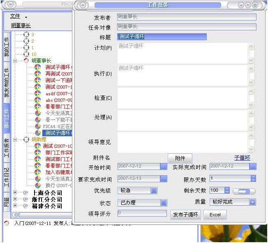
Task: Click the scroll-up arrow of 计划(P) text area
Action: pyautogui.click(x=251, y=46)
